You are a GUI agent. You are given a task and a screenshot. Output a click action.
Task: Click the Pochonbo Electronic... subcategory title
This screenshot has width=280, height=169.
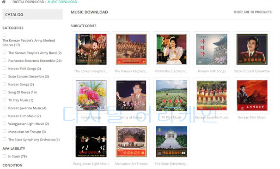pyautogui.click(x=171, y=71)
